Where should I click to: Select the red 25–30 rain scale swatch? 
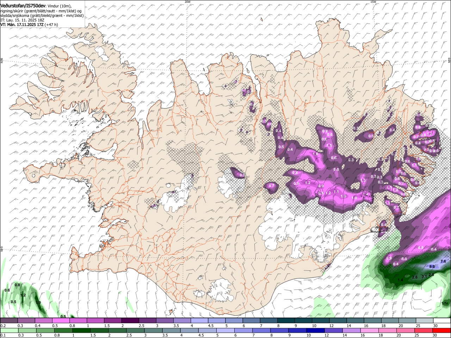tap(424, 330)
